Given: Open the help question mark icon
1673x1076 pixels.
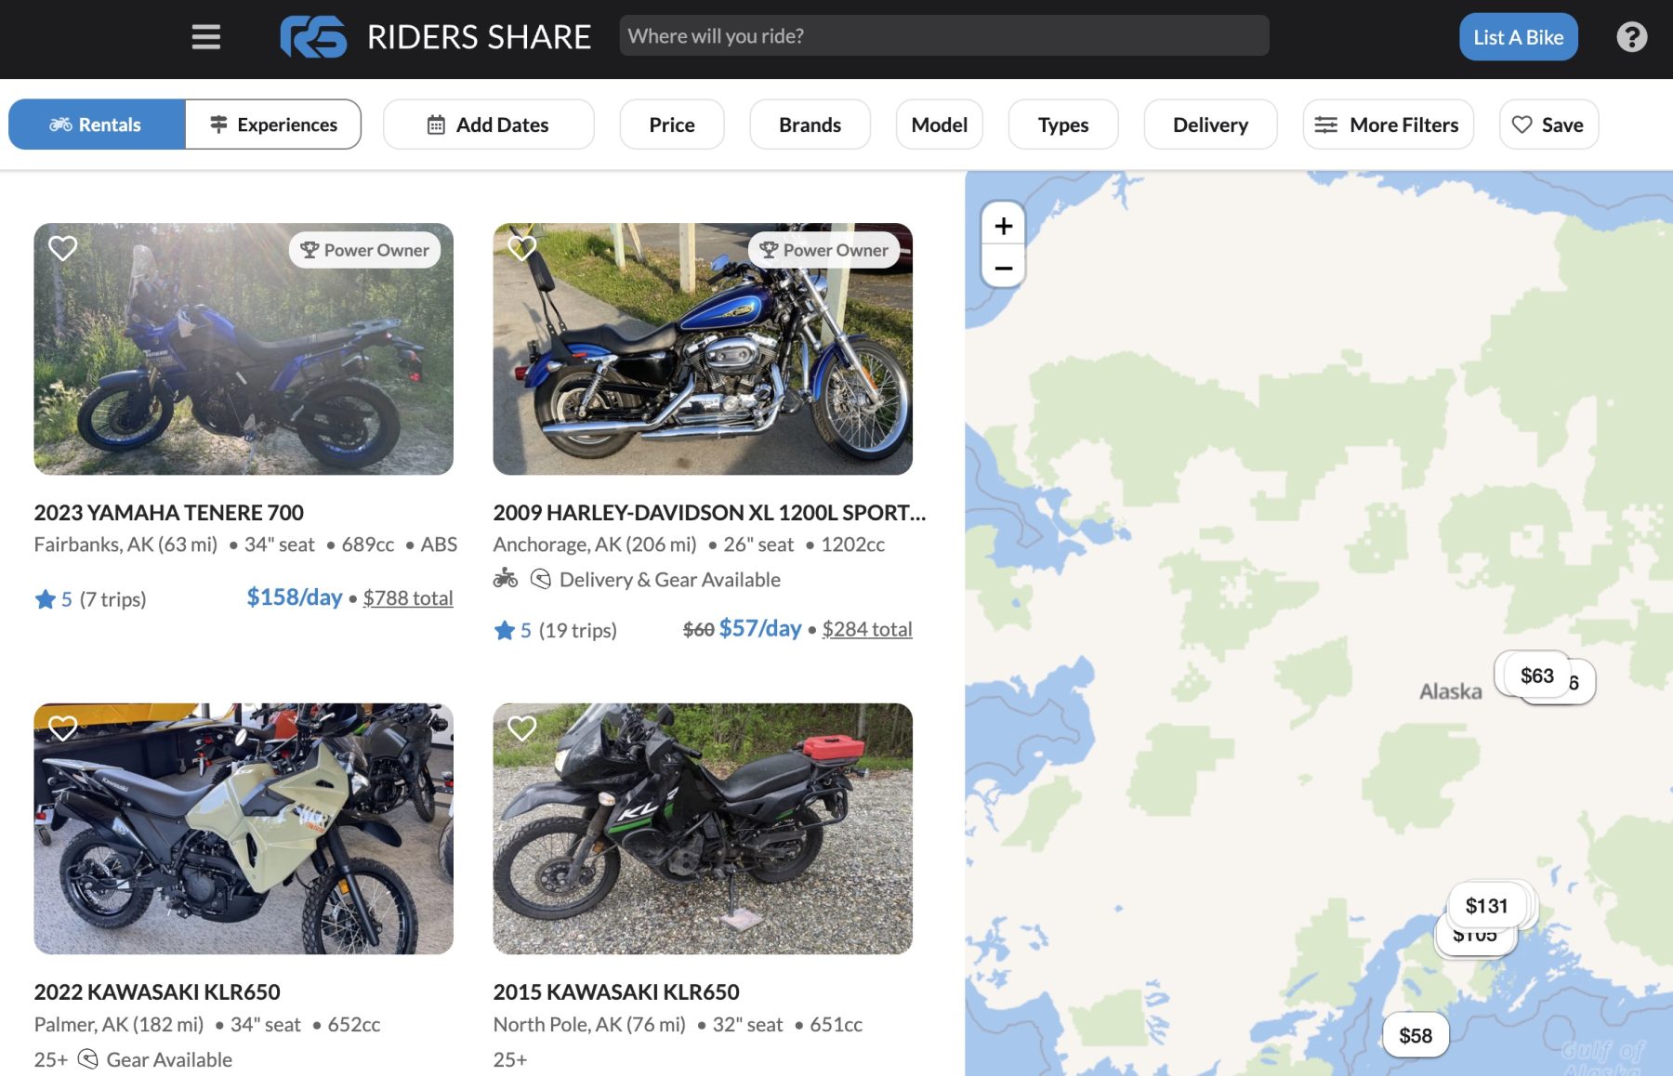Looking at the screenshot, I should (x=1631, y=37).
